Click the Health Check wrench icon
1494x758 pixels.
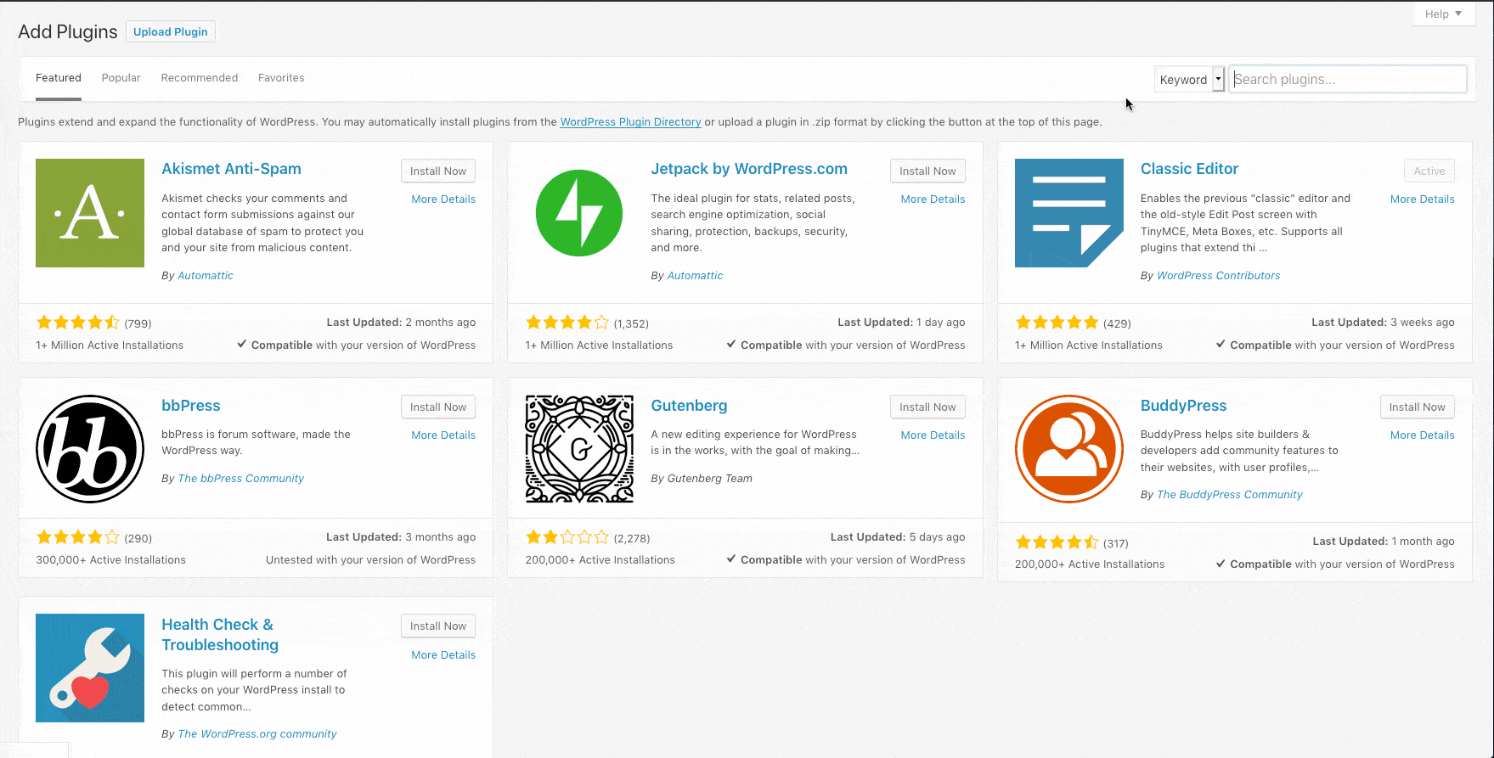pos(90,668)
